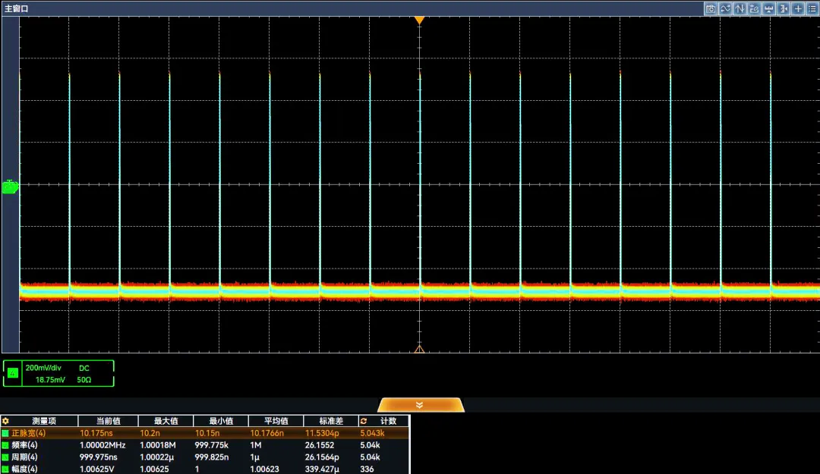Open the DC coupling setting
Viewport: 820px width, 474px height.
tap(84, 367)
